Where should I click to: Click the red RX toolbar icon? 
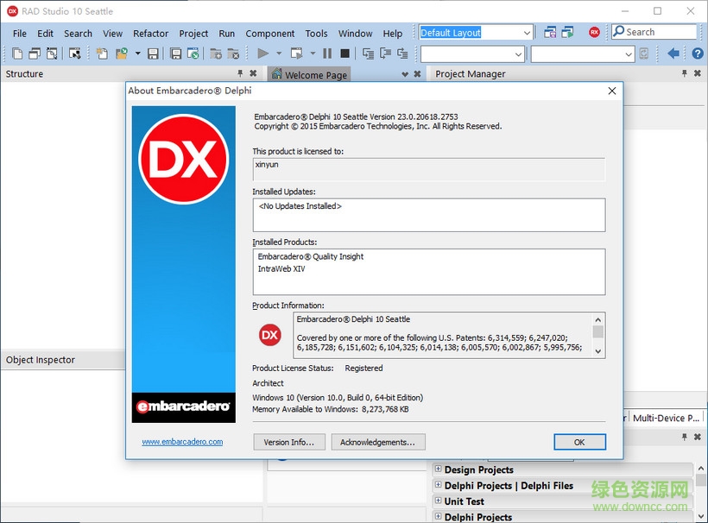(x=594, y=31)
